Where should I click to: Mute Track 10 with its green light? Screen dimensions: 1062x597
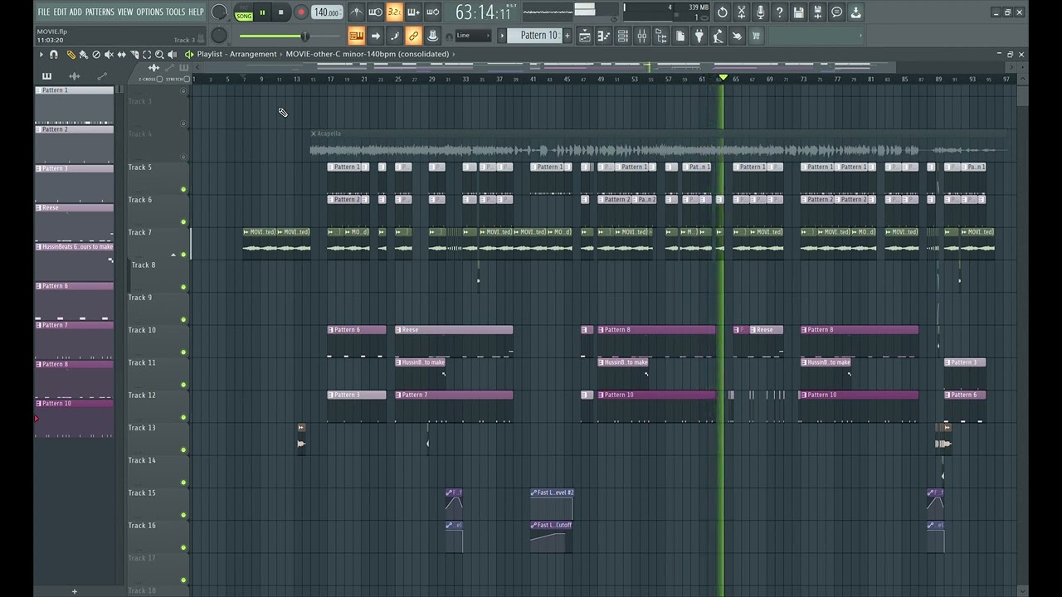183,352
